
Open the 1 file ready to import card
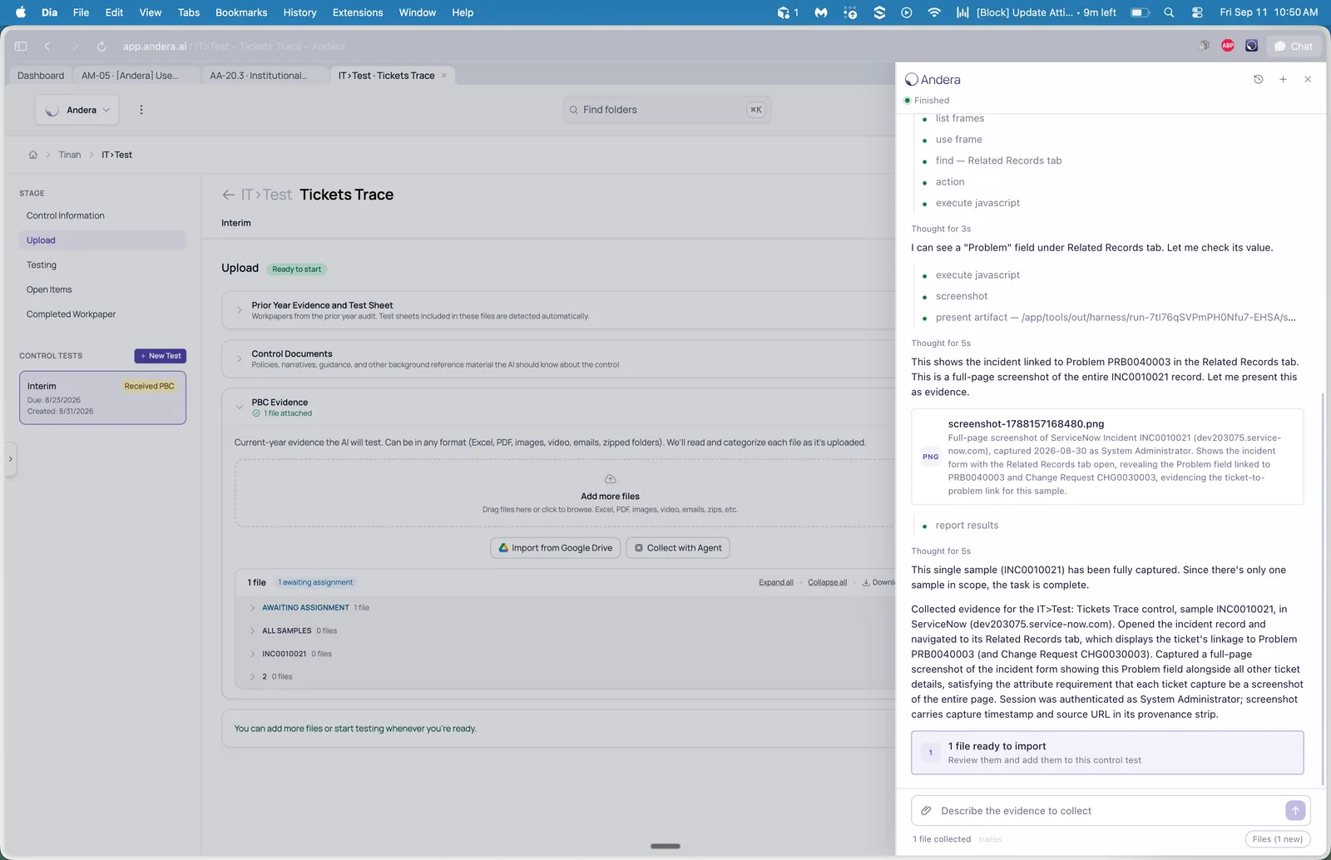coord(1107,753)
